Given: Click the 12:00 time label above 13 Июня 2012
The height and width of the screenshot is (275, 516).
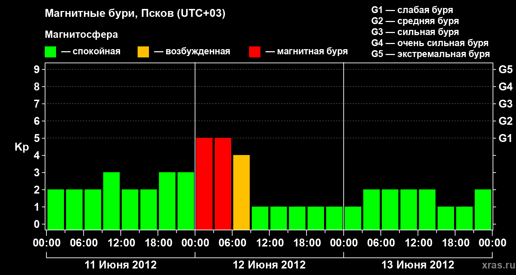Looking at the screenshot, I should [x=418, y=243].
